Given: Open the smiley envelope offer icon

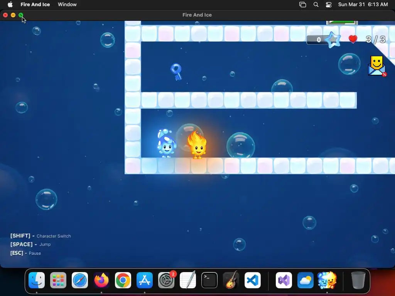Looking at the screenshot, I should click(x=377, y=66).
